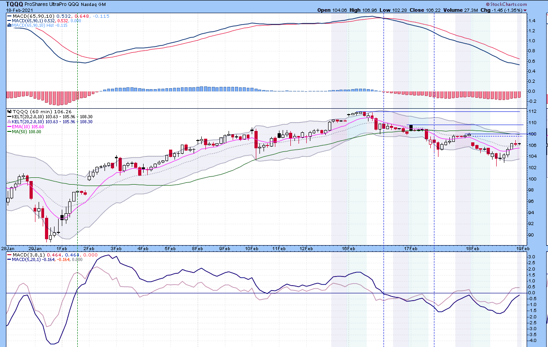Click the candlestick icon before TQQQ (60 min)

[10, 111]
